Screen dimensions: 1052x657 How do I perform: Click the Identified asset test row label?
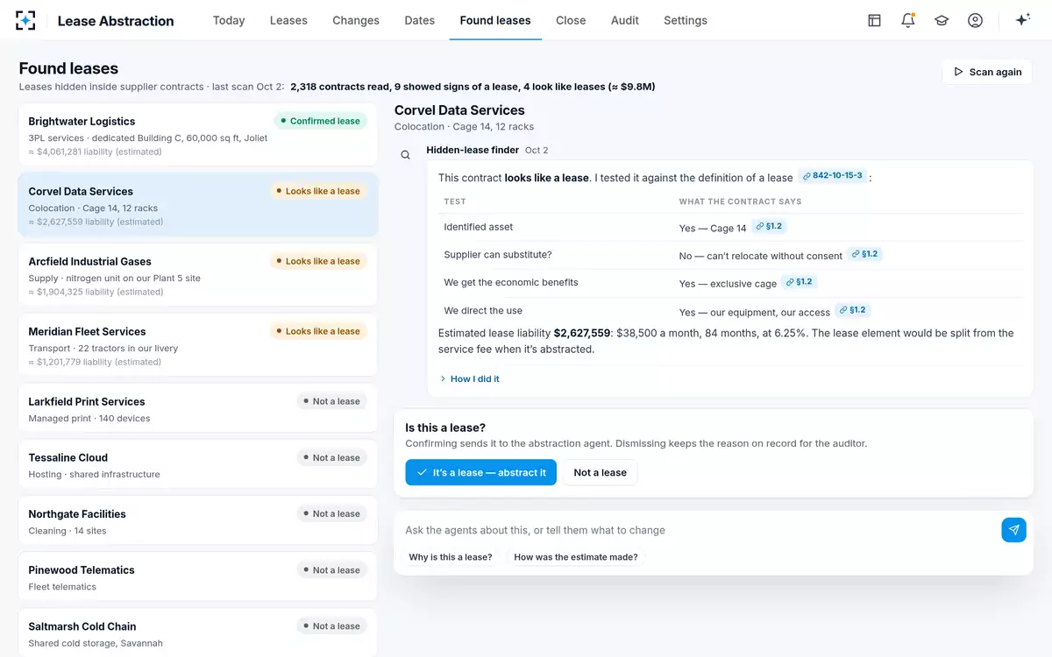(479, 227)
